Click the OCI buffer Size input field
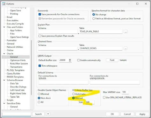This screenshot has height=118, width=151. coord(90,102)
